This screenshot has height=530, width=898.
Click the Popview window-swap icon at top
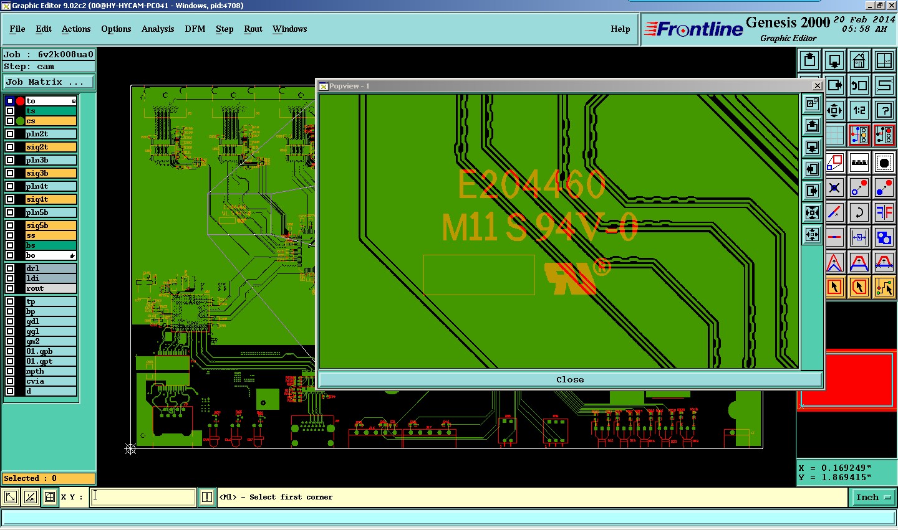pyautogui.click(x=812, y=103)
